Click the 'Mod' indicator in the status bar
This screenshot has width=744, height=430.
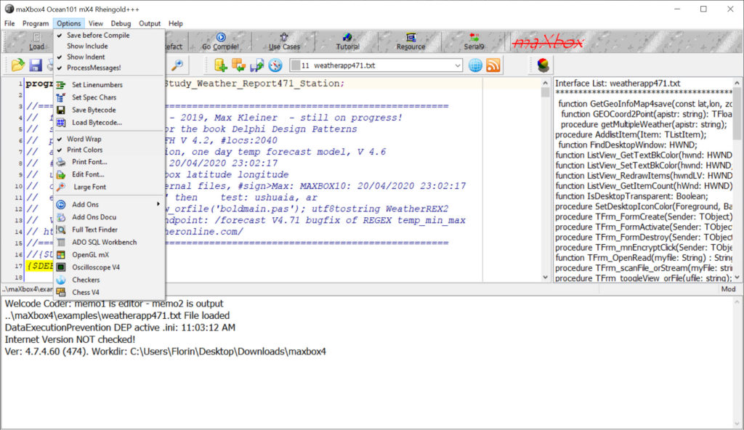pyautogui.click(x=728, y=289)
